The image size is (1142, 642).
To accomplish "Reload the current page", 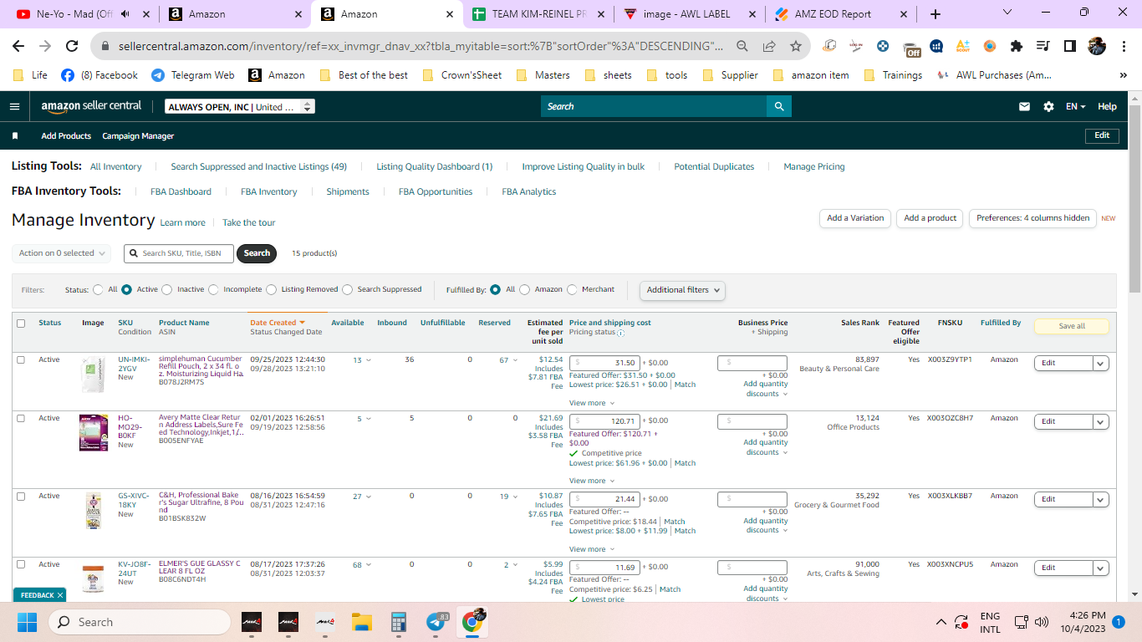I will point(72,46).
